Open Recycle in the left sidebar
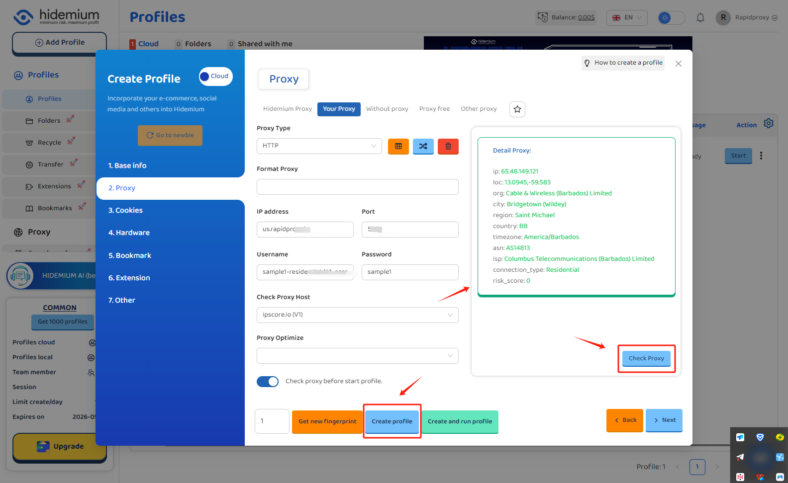The width and height of the screenshot is (788, 483). coord(49,143)
